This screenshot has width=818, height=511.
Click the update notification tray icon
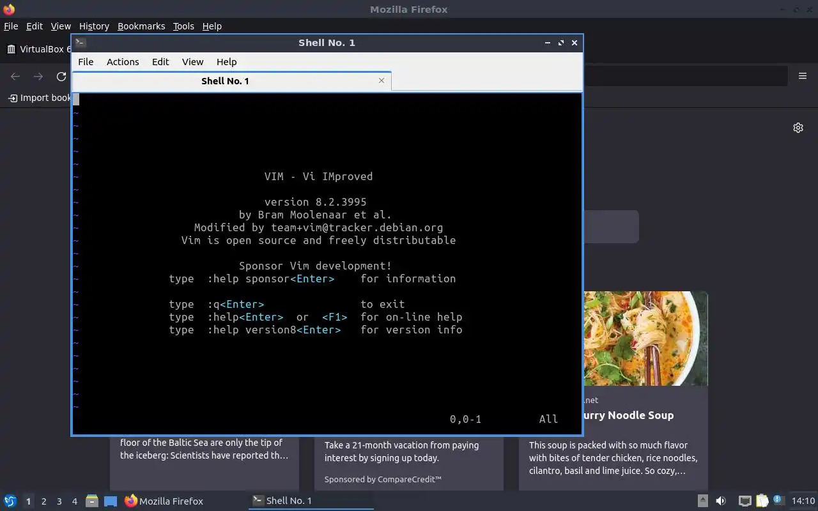[778, 500]
